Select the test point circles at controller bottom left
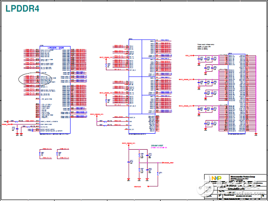 pyautogui.click(x=33, y=130)
